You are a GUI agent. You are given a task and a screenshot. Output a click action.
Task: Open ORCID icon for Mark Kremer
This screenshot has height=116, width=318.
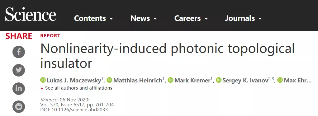tap(170, 80)
